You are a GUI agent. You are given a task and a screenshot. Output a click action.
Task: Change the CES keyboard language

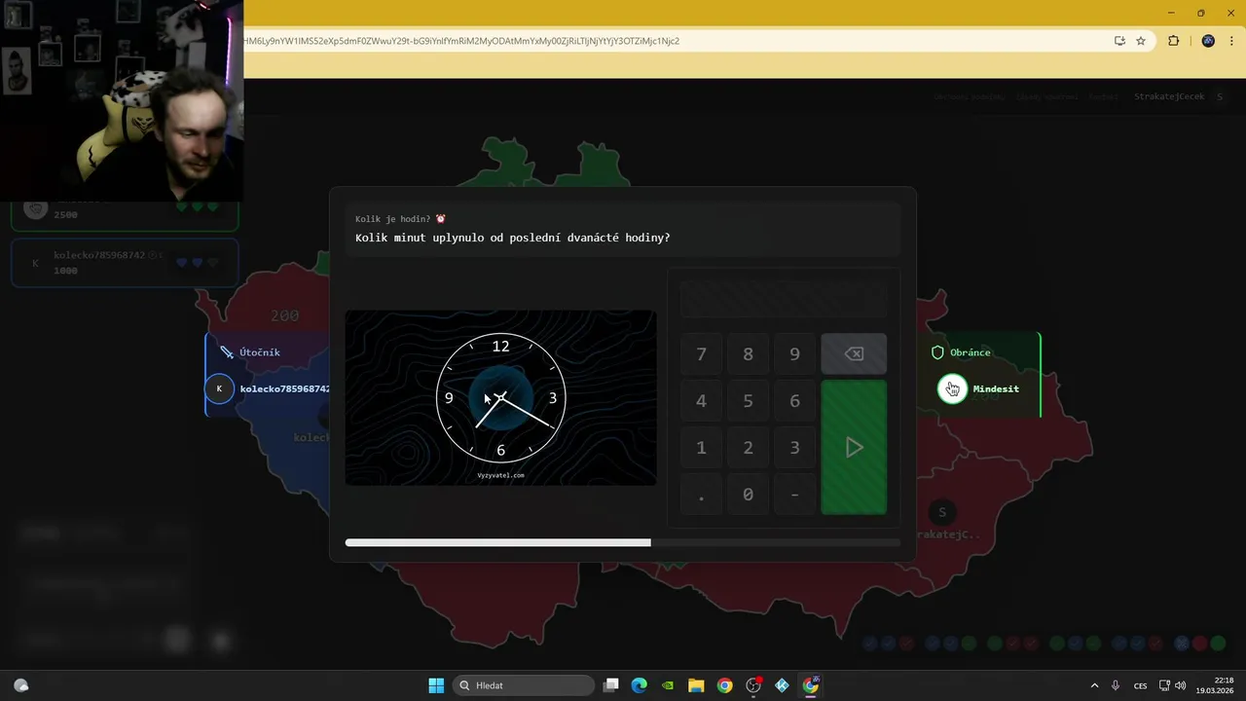point(1140,685)
